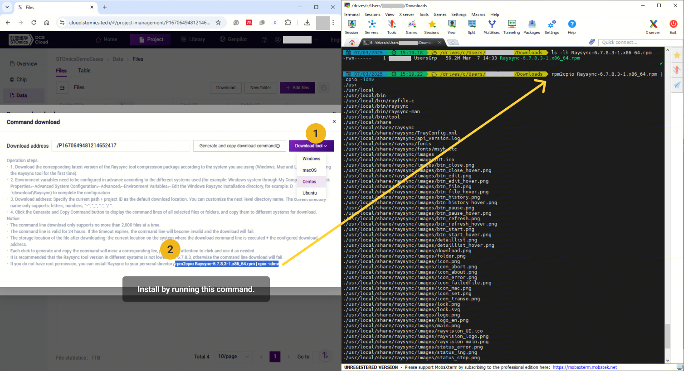Screen dimensions: 688x371
Task: Choose macOS from Download tool menu
Action: [311, 170]
